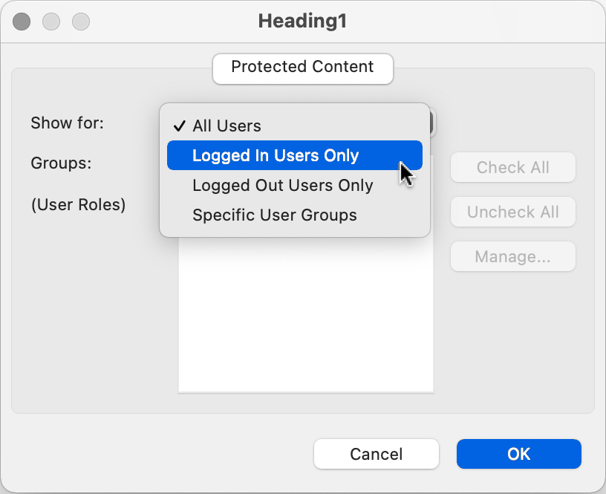Click the Heading1 window title
The width and height of the screenshot is (606, 494).
click(302, 22)
